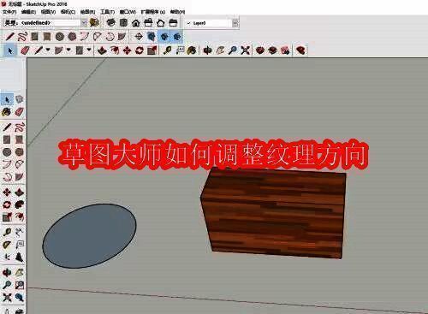This screenshot has width=428, height=314.
Task: Select the Push/Pull tool in top toolbar
Action: (102, 50)
